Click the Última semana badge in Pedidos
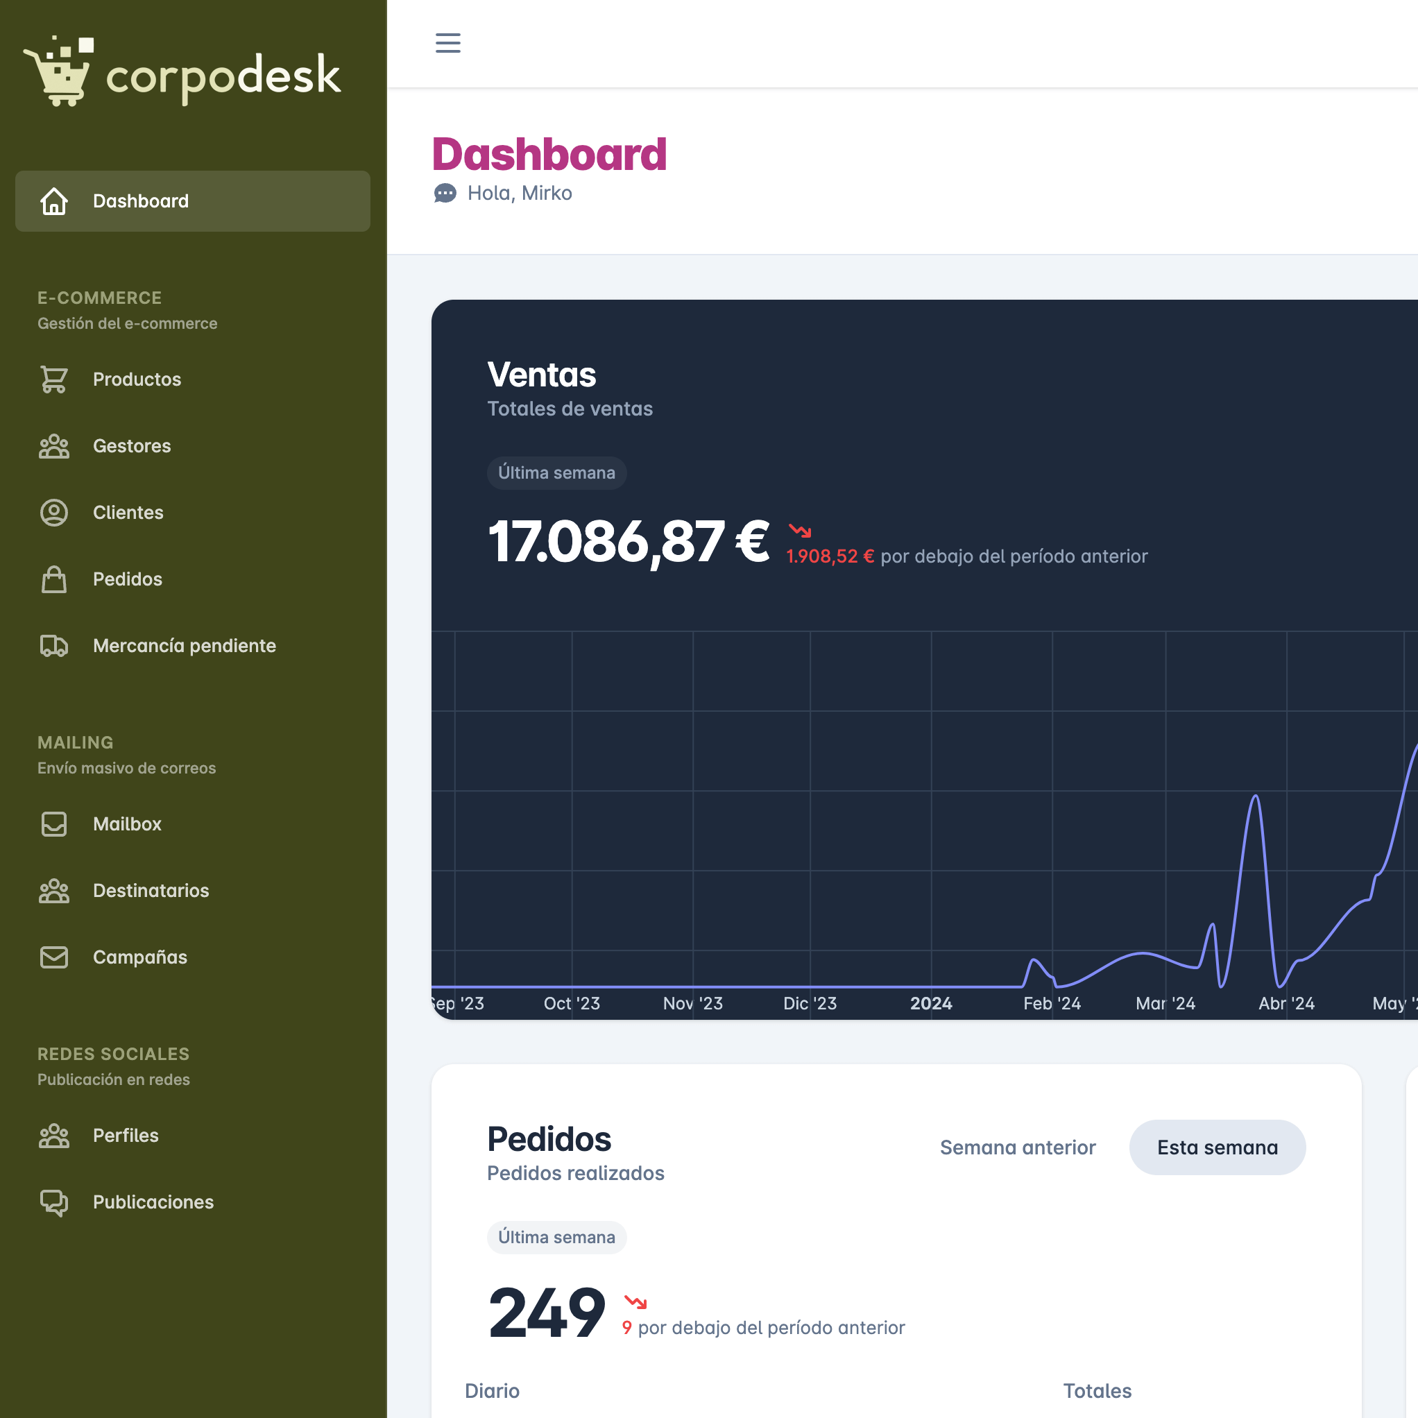 pyautogui.click(x=556, y=1238)
